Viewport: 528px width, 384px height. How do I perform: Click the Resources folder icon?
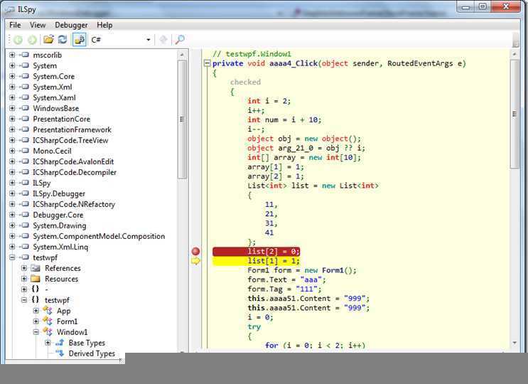36,279
